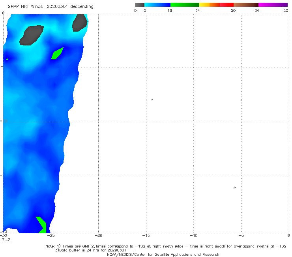
Task: Click the 'NOAA/NESDIS/Center for Satellite Applications' credit
Action: 163,255
